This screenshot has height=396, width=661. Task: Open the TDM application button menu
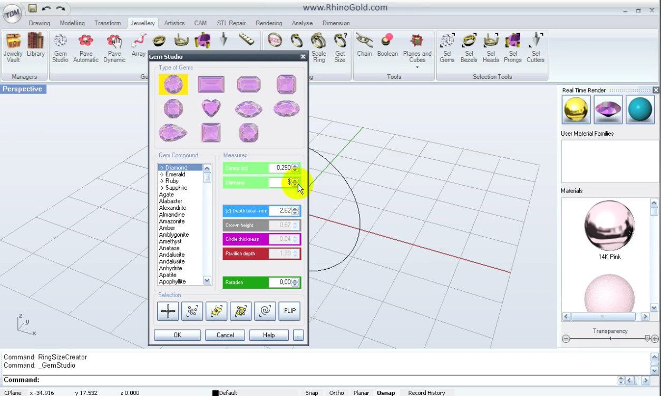click(x=12, y=15)
